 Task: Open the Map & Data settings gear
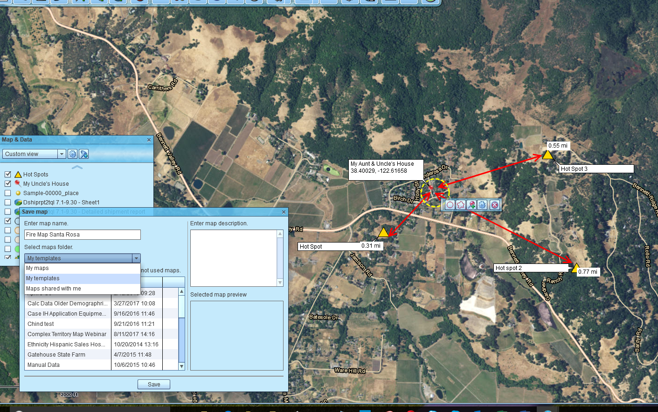point(72,154)
